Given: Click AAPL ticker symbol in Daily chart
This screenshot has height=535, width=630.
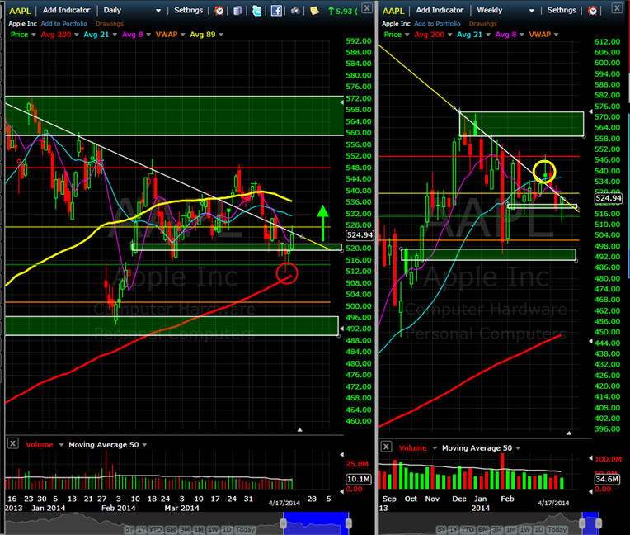Looking at the screenshot, I should pos(20,11).
